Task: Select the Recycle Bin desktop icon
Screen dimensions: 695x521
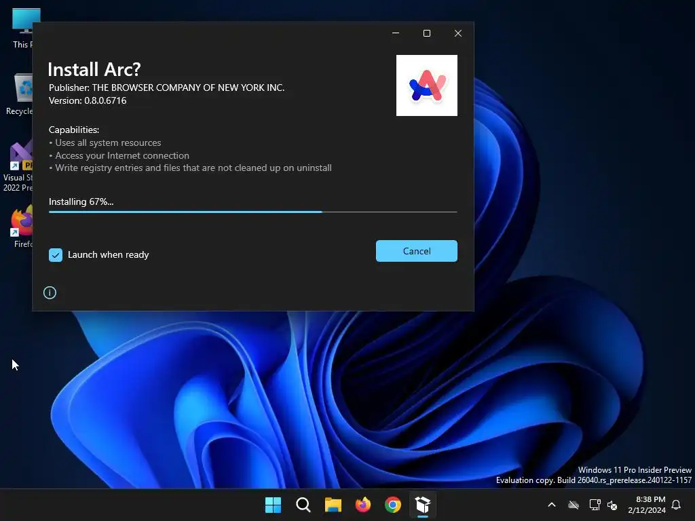Action: click(20, 94)
